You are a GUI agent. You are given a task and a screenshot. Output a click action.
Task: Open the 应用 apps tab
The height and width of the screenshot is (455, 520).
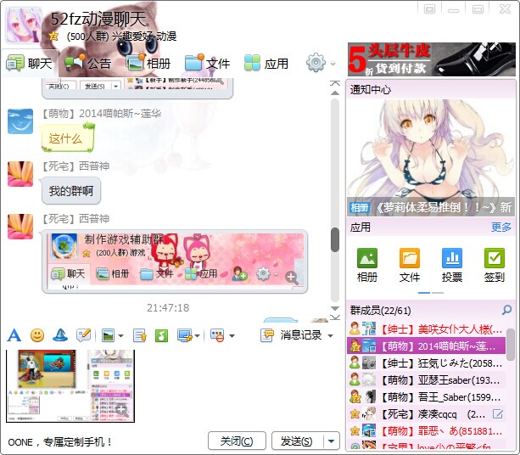(x=266, y=63)
